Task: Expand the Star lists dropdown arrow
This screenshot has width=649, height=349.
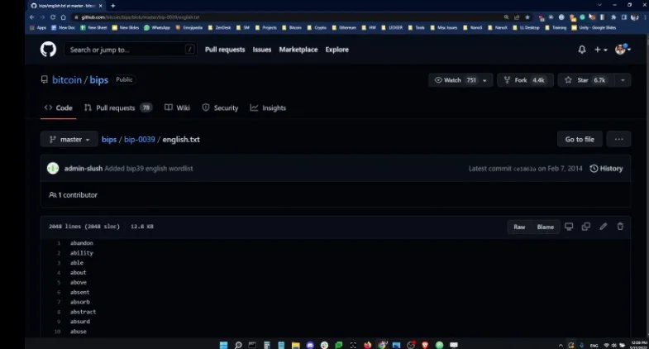Action: click(623, 80)
